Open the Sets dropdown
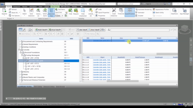 pyautogui.click(x=59, y=16)
